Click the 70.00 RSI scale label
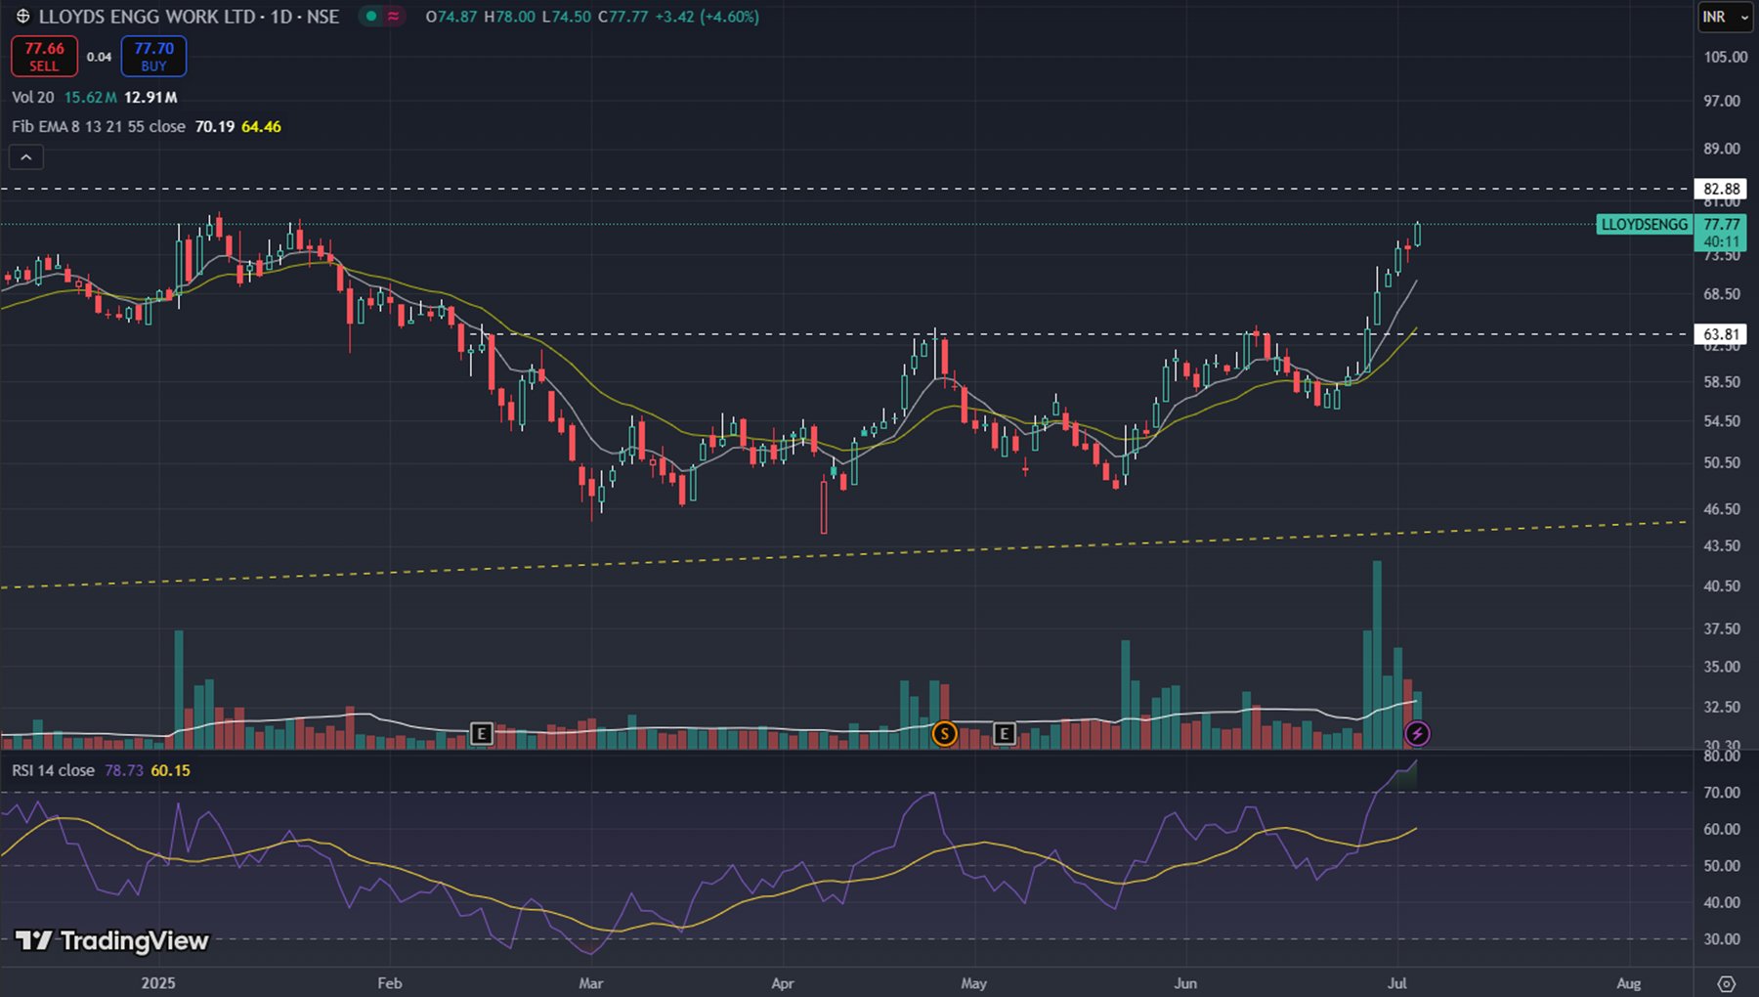Image resolution: width=1759 pixels, height=997 pixels. [1722, 793]
